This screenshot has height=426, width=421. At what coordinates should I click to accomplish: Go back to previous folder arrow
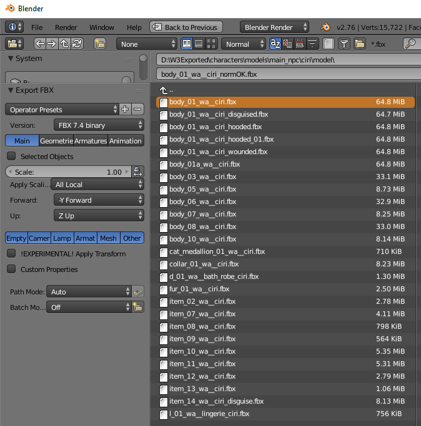click(x=40, y=44)
